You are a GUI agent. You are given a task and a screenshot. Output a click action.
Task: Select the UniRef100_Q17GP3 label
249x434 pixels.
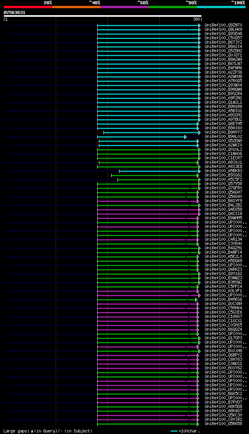coord(224,338)
